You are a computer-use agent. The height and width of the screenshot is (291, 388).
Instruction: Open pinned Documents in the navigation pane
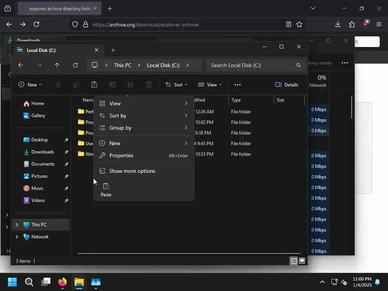[x=41, y=164]
